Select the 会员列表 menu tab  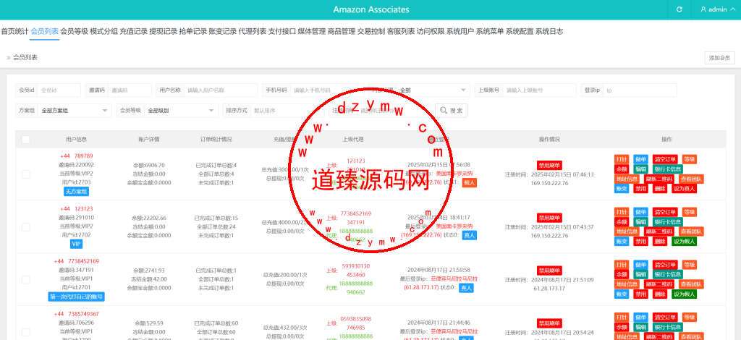(x=44, y=32)
